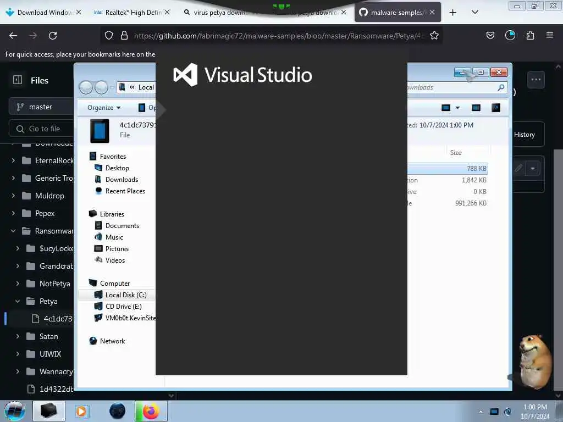Bookmark this page with star icon

(434, 35)
